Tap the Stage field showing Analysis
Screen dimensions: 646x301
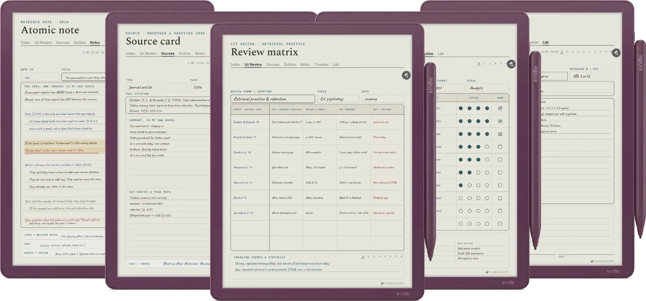point(488,88)
